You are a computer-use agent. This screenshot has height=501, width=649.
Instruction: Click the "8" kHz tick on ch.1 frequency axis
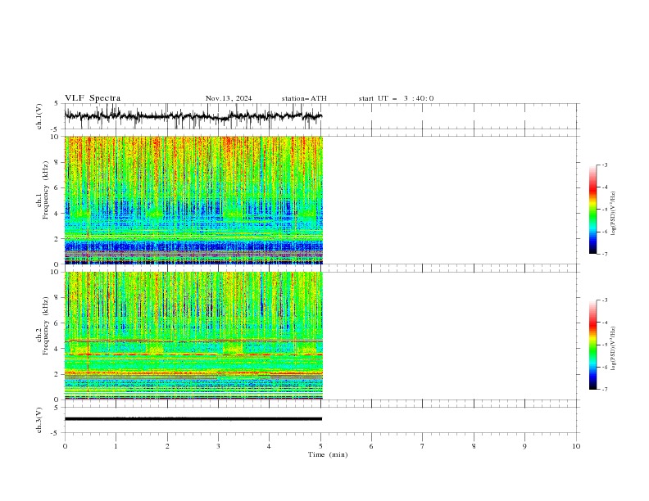tap(57, 162)
